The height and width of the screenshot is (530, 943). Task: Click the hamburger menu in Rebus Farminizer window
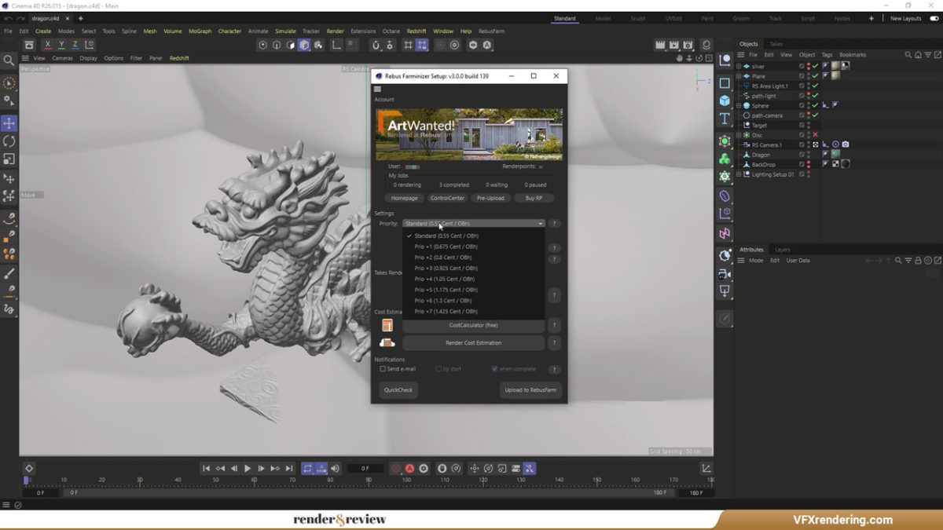click(x=377, y=89)
